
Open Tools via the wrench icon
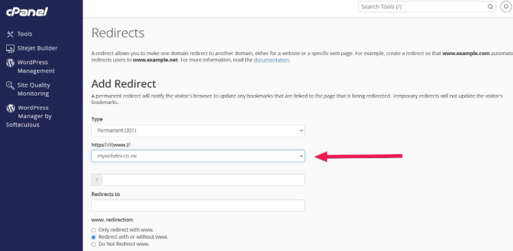coord(10,34)
